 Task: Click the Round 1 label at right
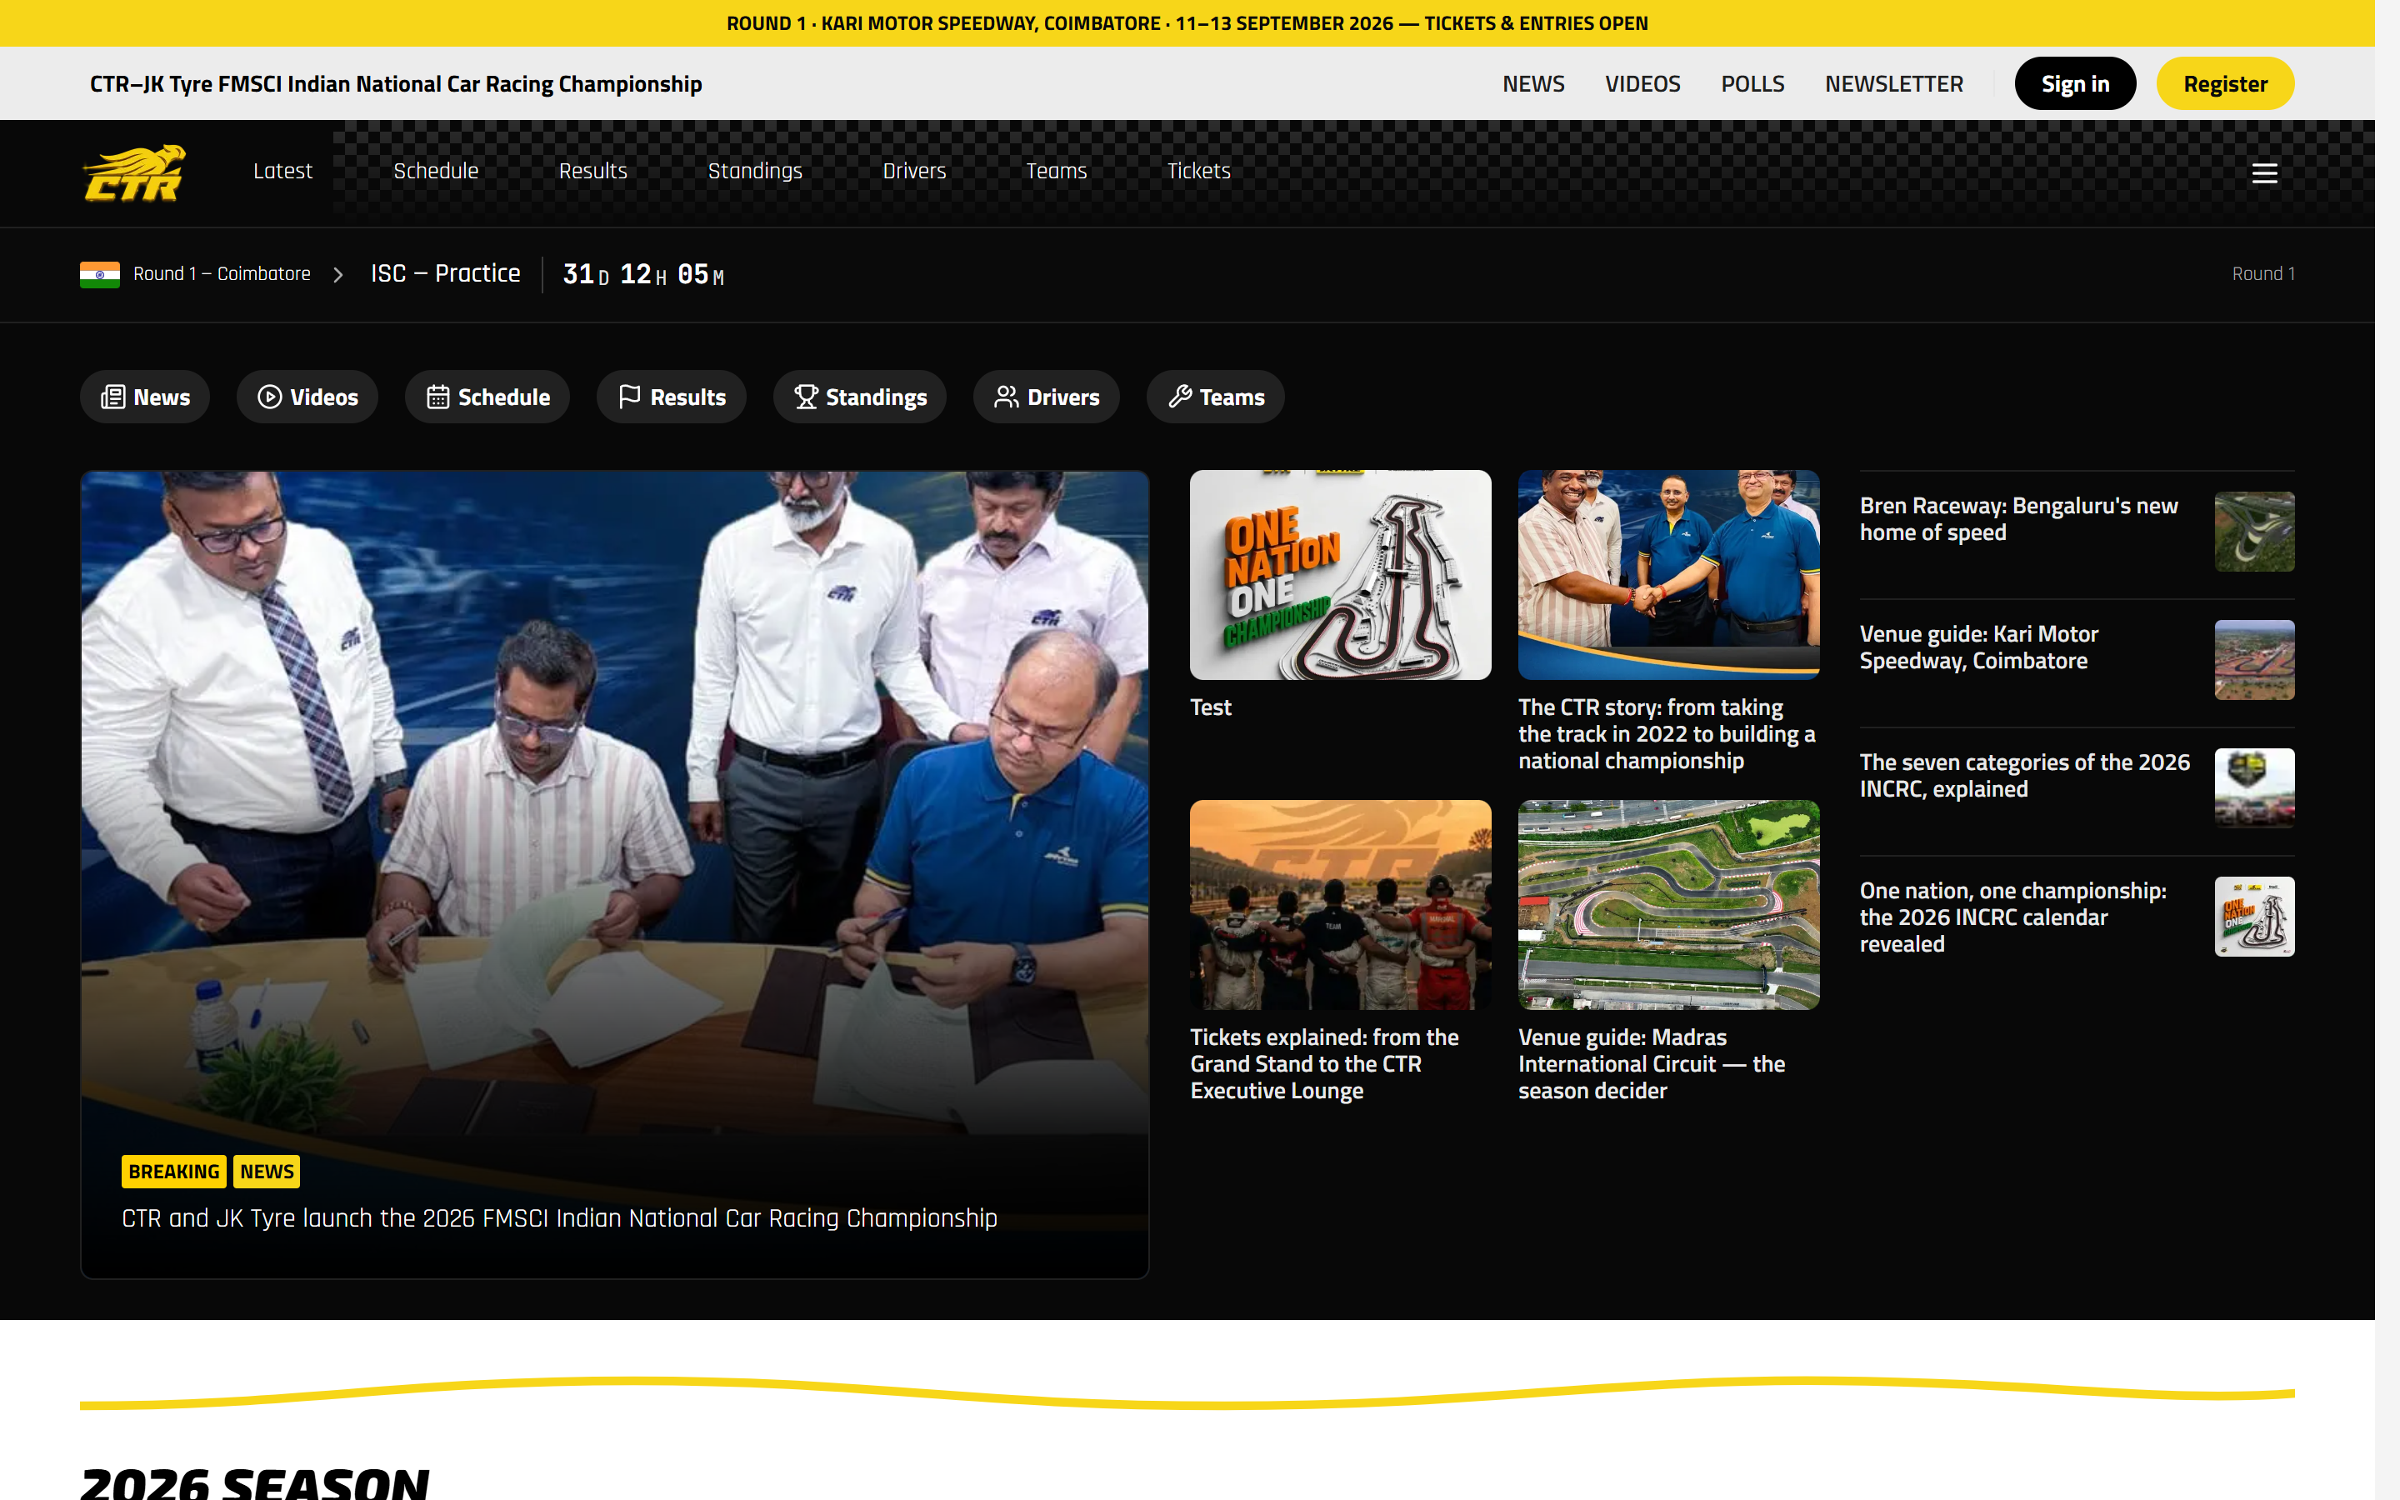pos(2263,274)
